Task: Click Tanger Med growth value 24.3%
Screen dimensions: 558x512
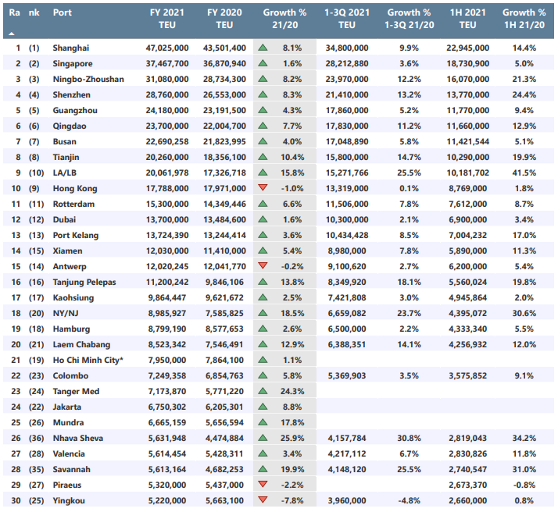Action: click(x=292, y=392)
